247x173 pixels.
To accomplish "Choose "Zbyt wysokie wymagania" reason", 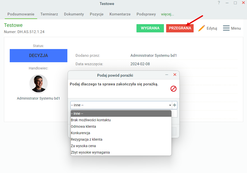I will (x=121, y=152).
